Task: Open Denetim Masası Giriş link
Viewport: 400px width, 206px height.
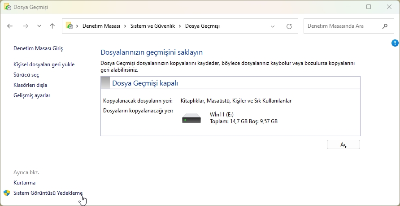Action: tap(38, 48)
